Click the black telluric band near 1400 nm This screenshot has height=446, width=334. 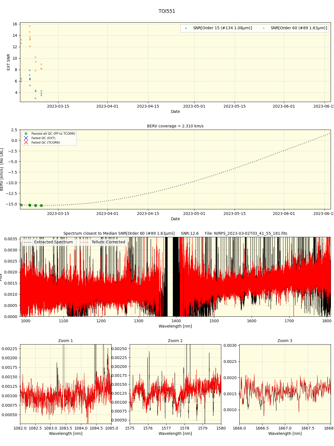coord(176,277)
